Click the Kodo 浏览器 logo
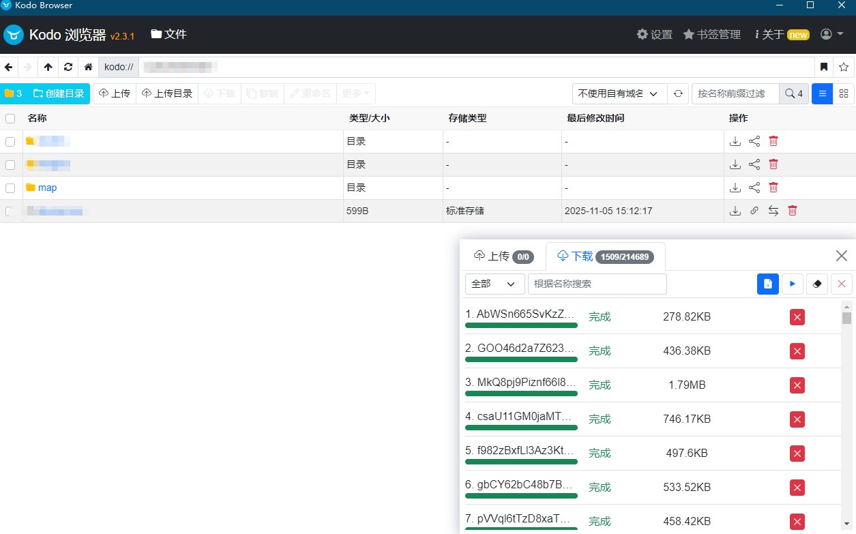This screenshot has width=856, height=534. click(x=69, y=34)
